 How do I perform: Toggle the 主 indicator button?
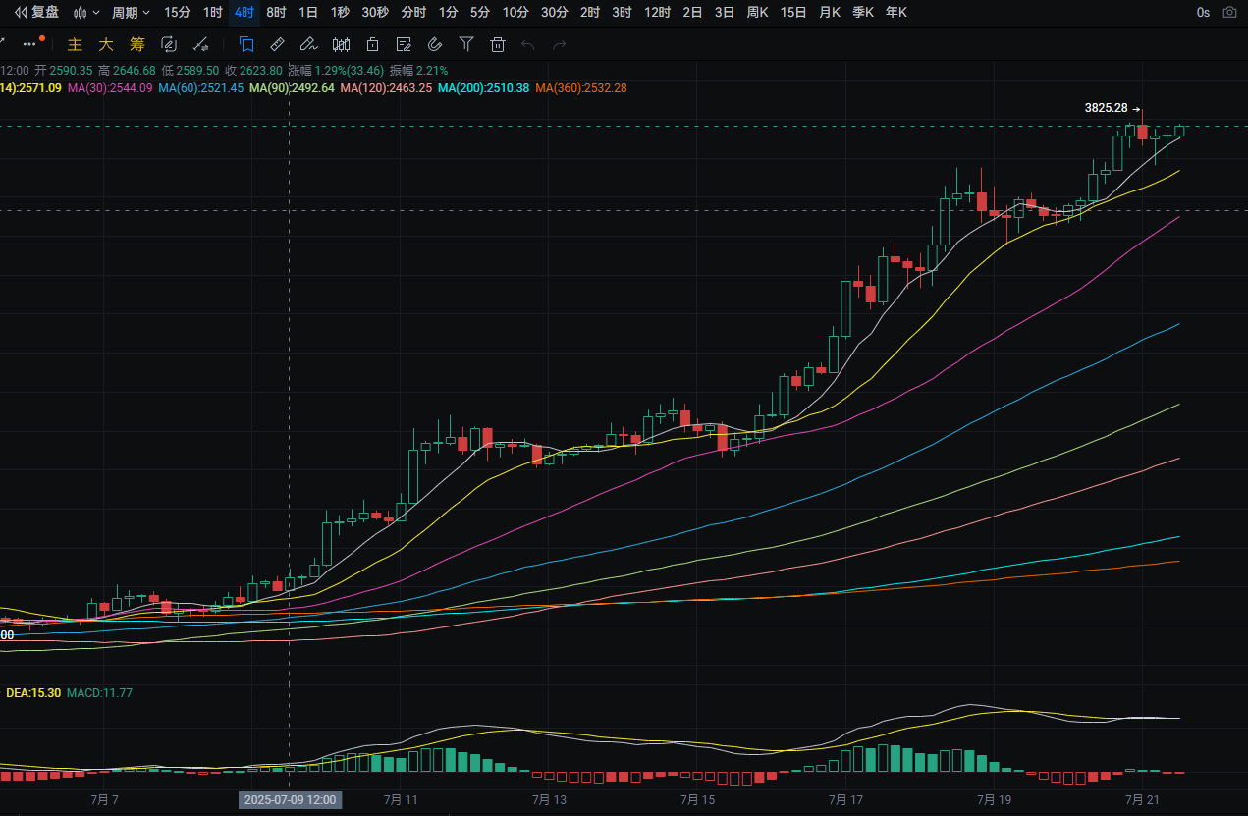click(x=75, y=44)
